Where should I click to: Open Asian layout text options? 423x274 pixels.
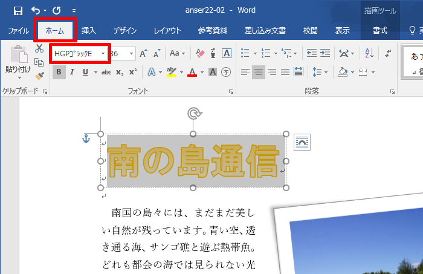344,53
